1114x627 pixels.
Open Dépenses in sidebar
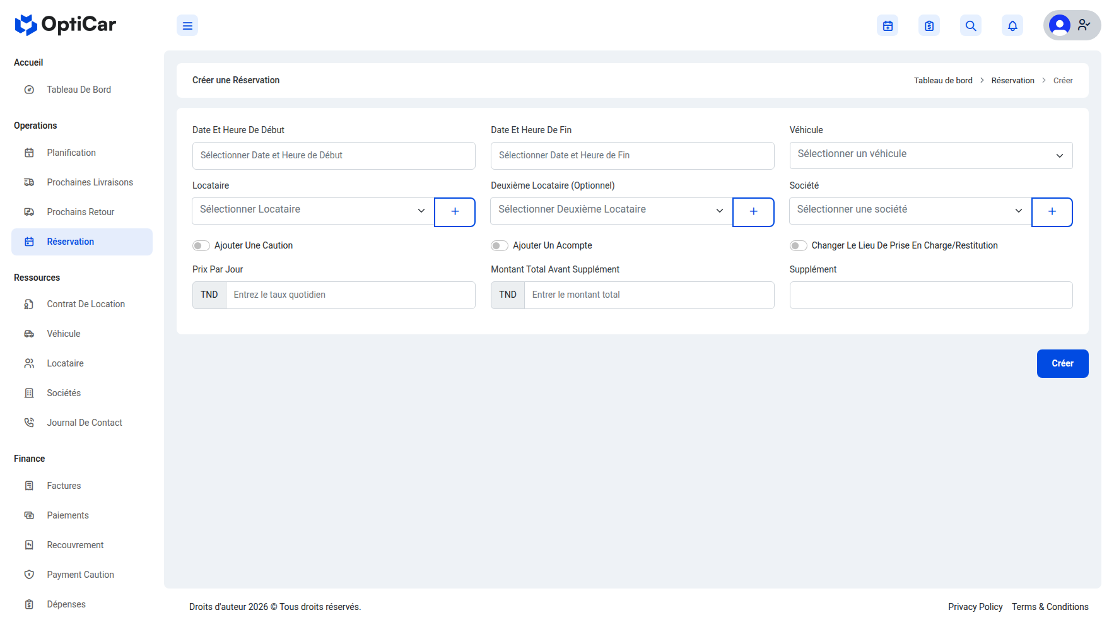pos(82,604)
